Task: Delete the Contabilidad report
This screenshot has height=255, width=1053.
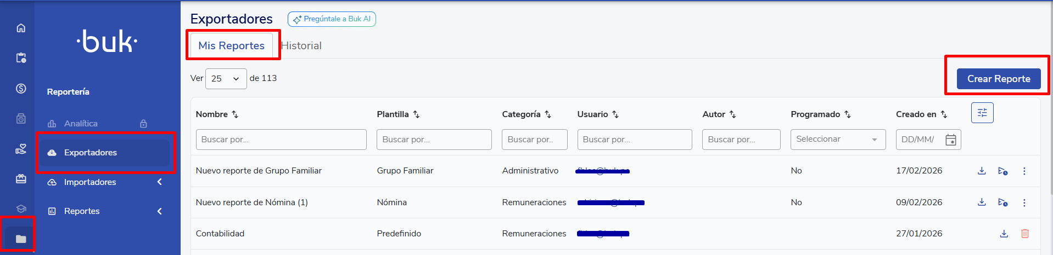Action: (1024, 234)
